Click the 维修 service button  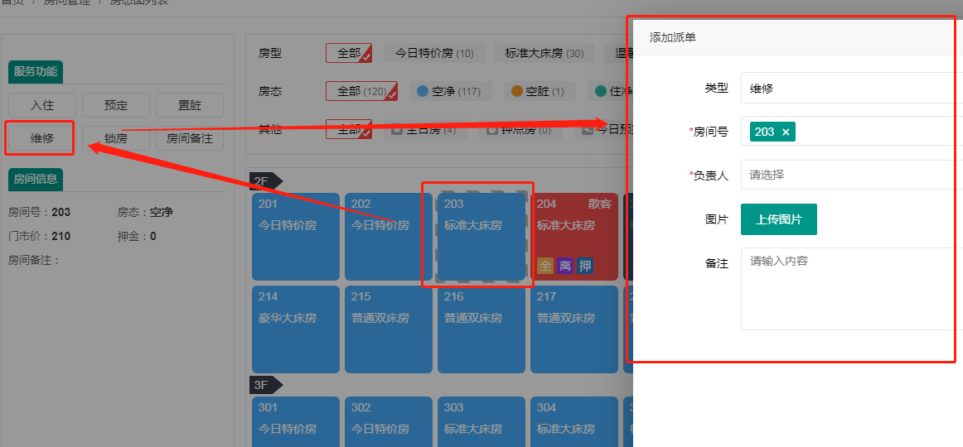pyautogui.click(x=42, y=138)
